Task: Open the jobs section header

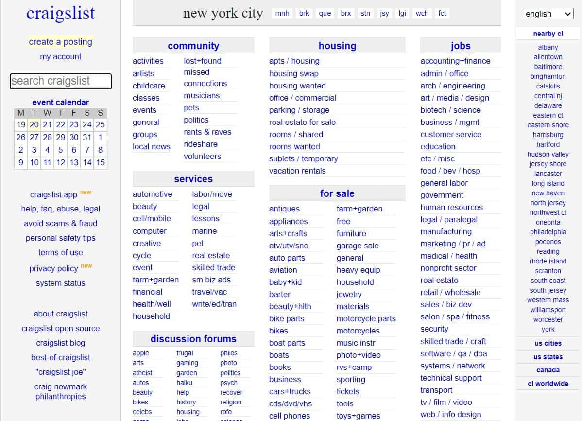Action: pyautogui.click(x=461, y=46)
